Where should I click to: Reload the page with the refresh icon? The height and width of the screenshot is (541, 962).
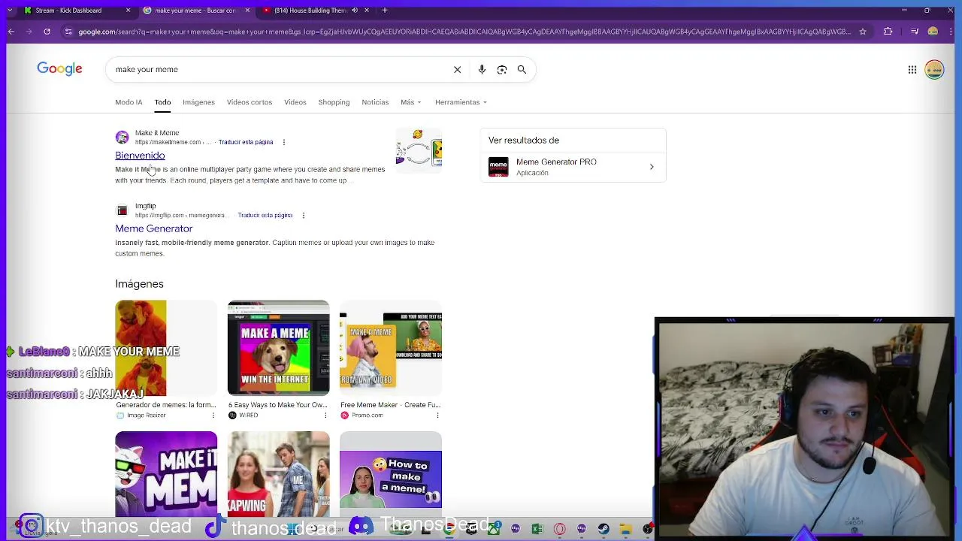tap(47, 32)
